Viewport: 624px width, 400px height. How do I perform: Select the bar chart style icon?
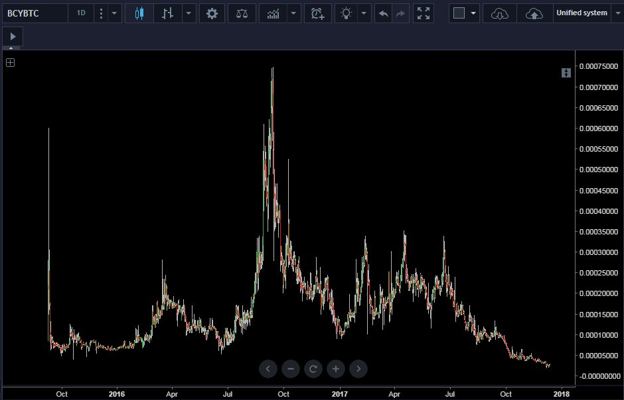click(x=168, y=13)
